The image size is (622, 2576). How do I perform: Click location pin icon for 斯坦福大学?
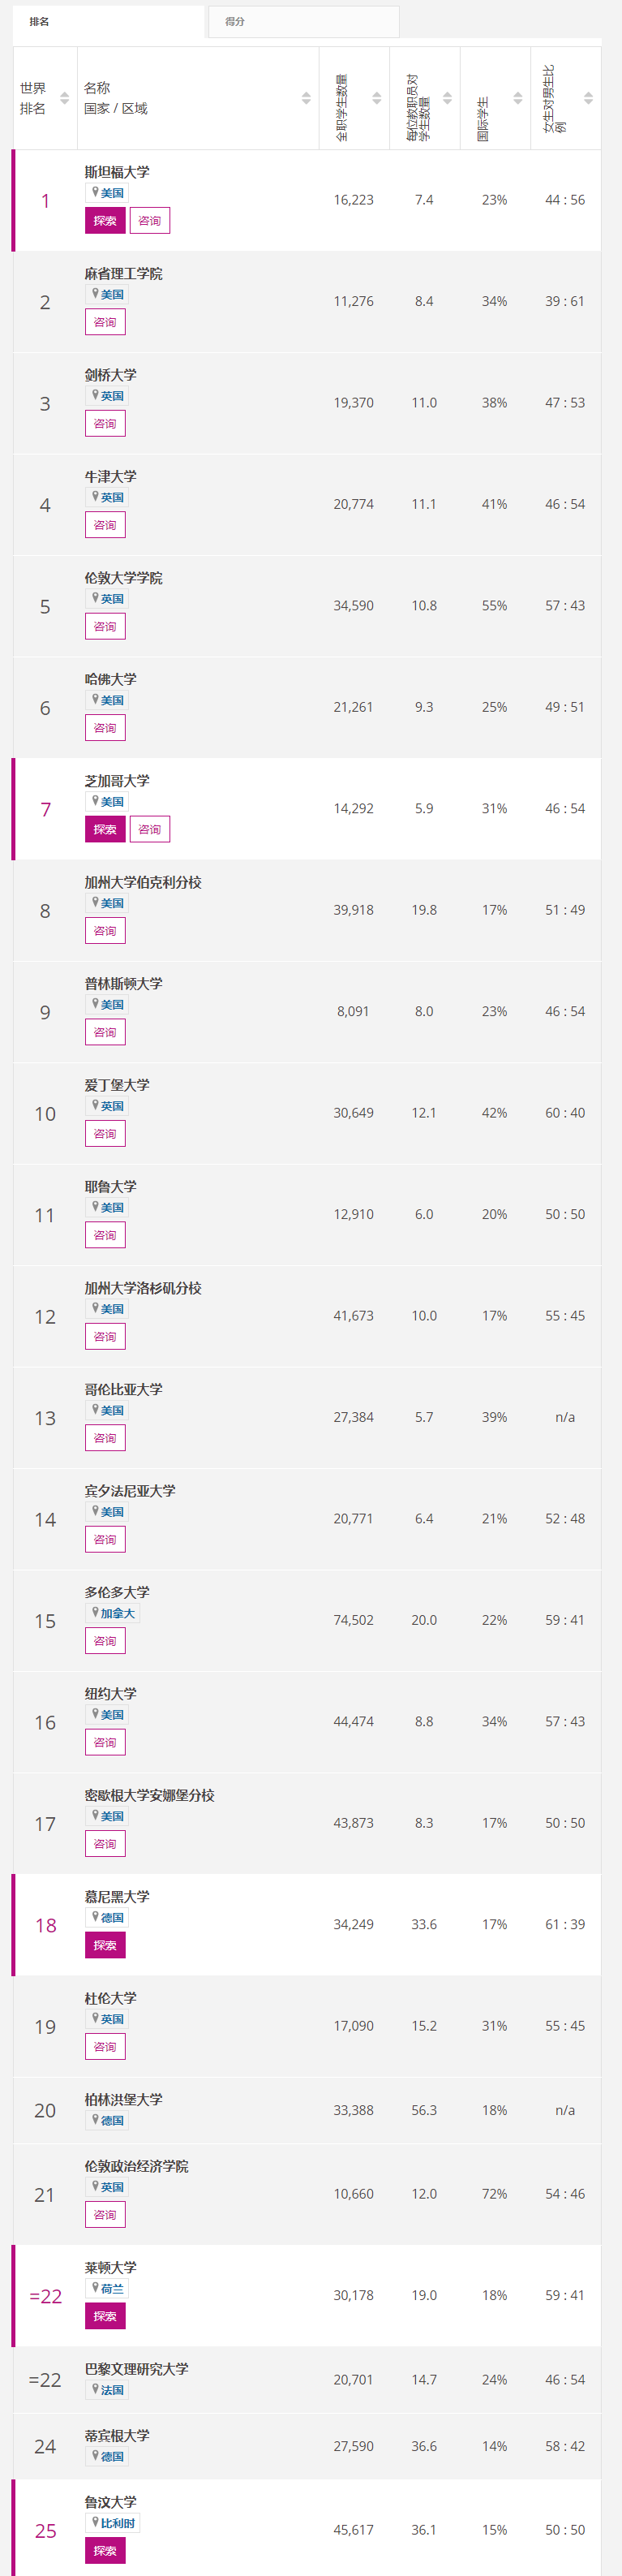[x=95, y=192]
